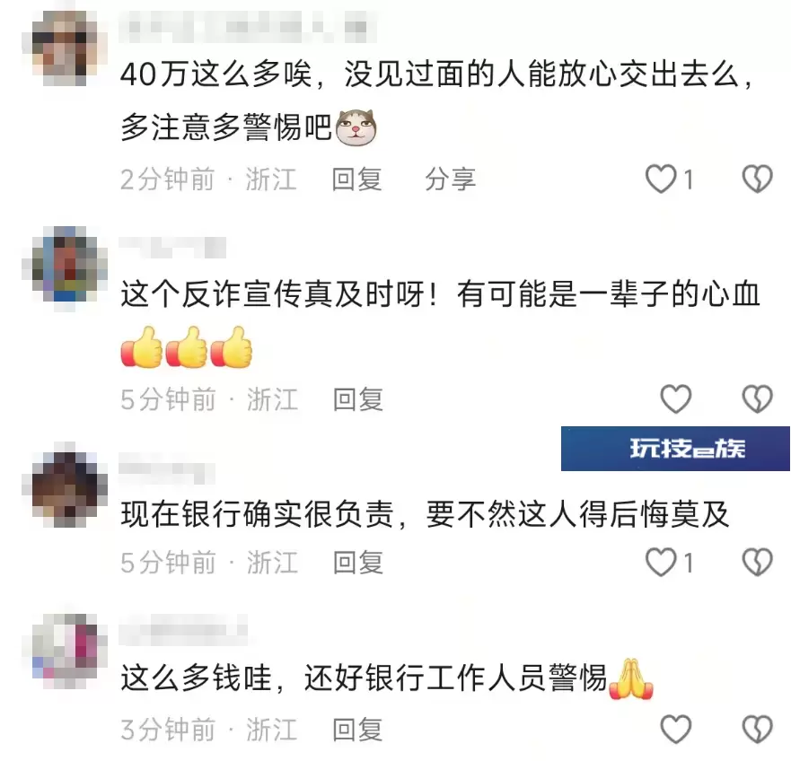Reply to the 这么多钱哇 comment

(357, 730)
